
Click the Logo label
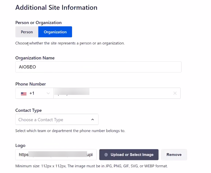(20, 146)
